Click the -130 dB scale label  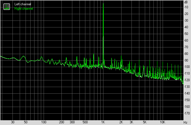[x=187, y=87]
